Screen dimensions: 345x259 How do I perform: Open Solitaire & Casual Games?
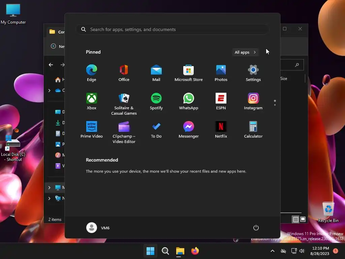(x=124, y=104)
